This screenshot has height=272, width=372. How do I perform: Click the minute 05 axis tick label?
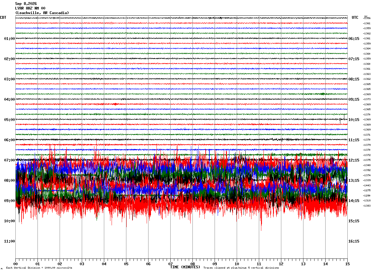point(126,264)
